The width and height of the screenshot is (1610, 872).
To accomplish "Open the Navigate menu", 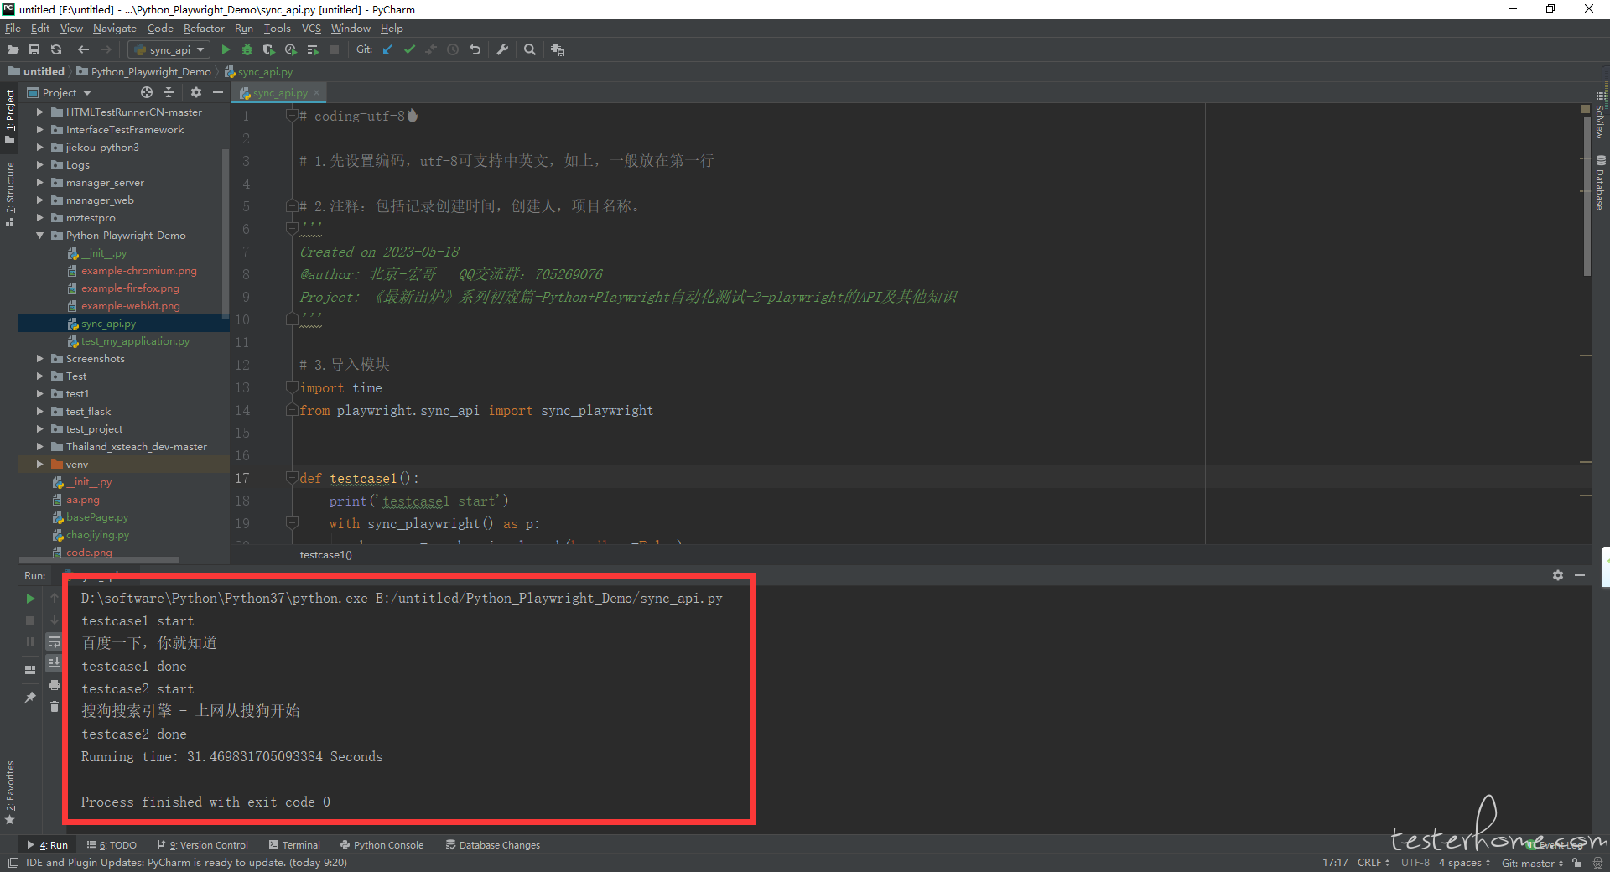I will [x=115, y=28].
